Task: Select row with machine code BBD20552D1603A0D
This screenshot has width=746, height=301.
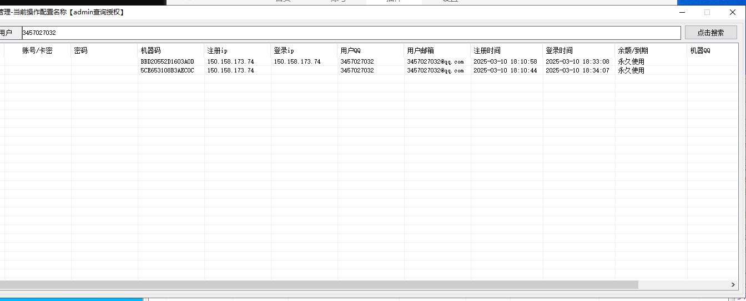Action: tap(167, 61)
